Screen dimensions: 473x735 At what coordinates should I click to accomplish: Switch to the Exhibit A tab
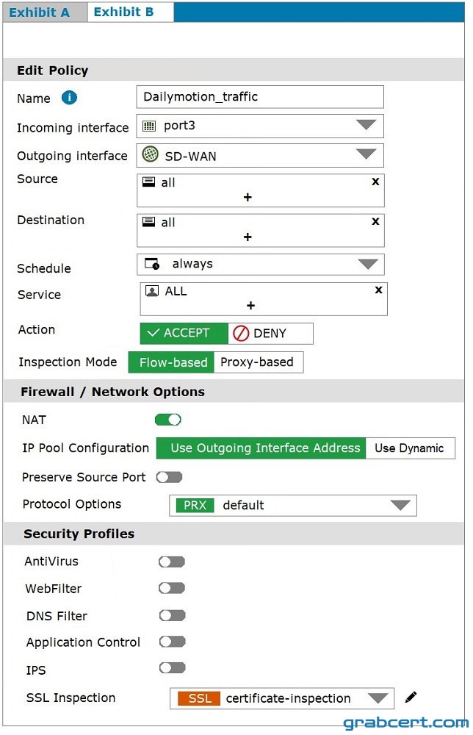(x=40, y=12)
